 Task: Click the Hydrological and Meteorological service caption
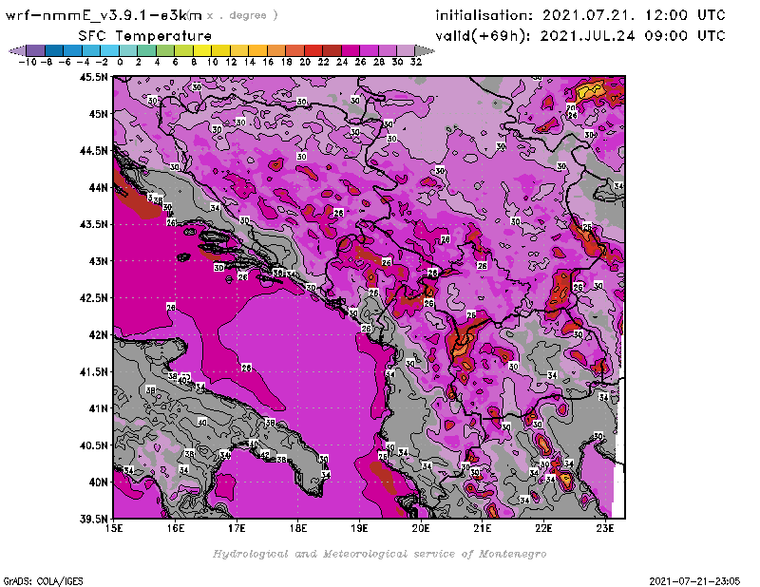379,554
